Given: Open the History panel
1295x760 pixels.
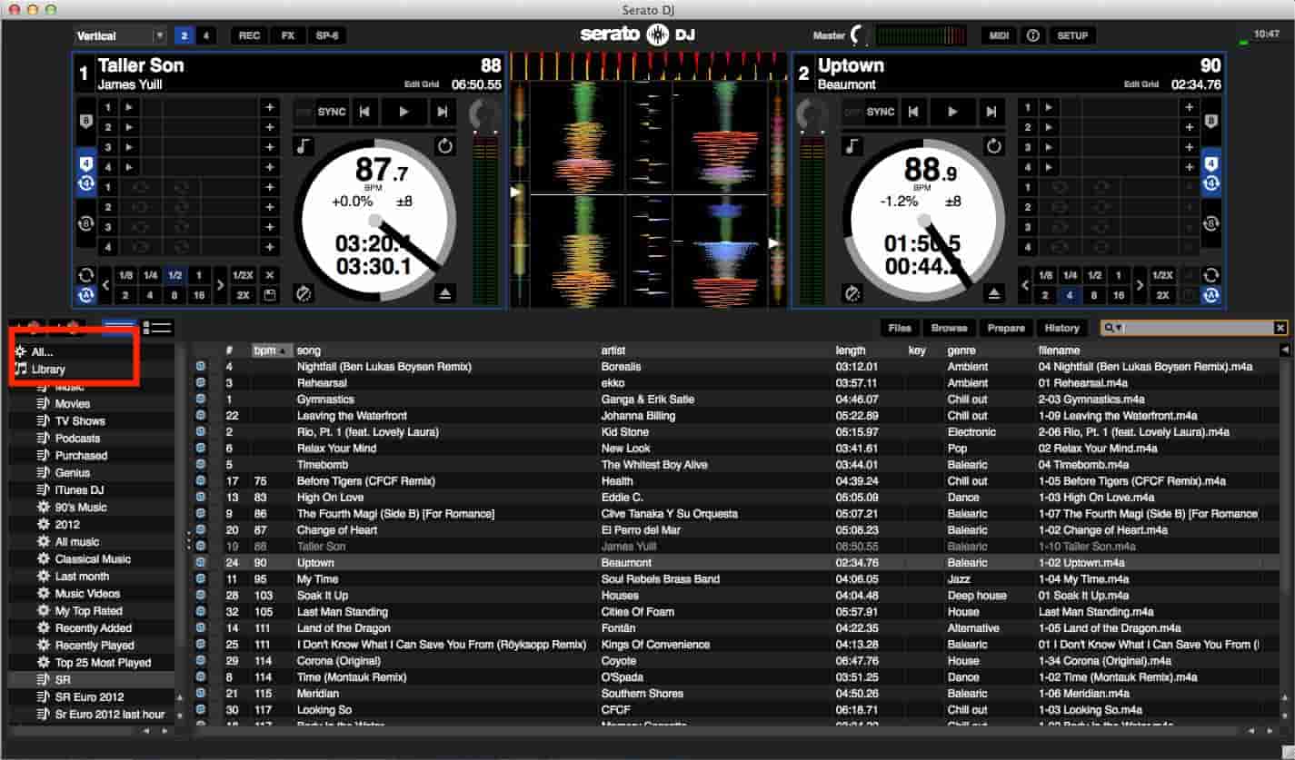Looking at the screenshot, I should click(1061, 328).
